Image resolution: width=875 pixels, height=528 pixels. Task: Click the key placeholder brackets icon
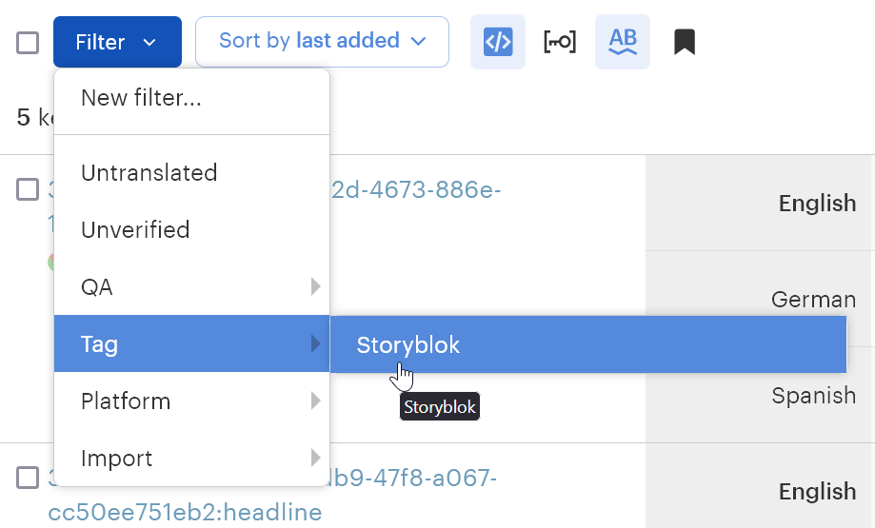coord(560,42)
